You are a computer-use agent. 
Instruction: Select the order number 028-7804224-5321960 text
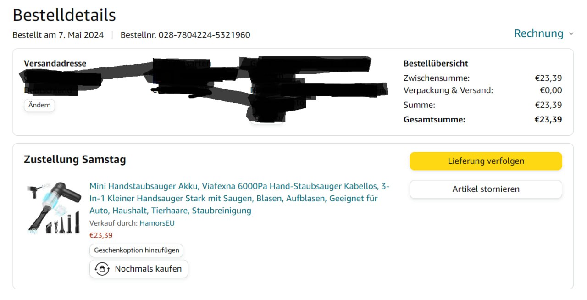click(204, 35)
